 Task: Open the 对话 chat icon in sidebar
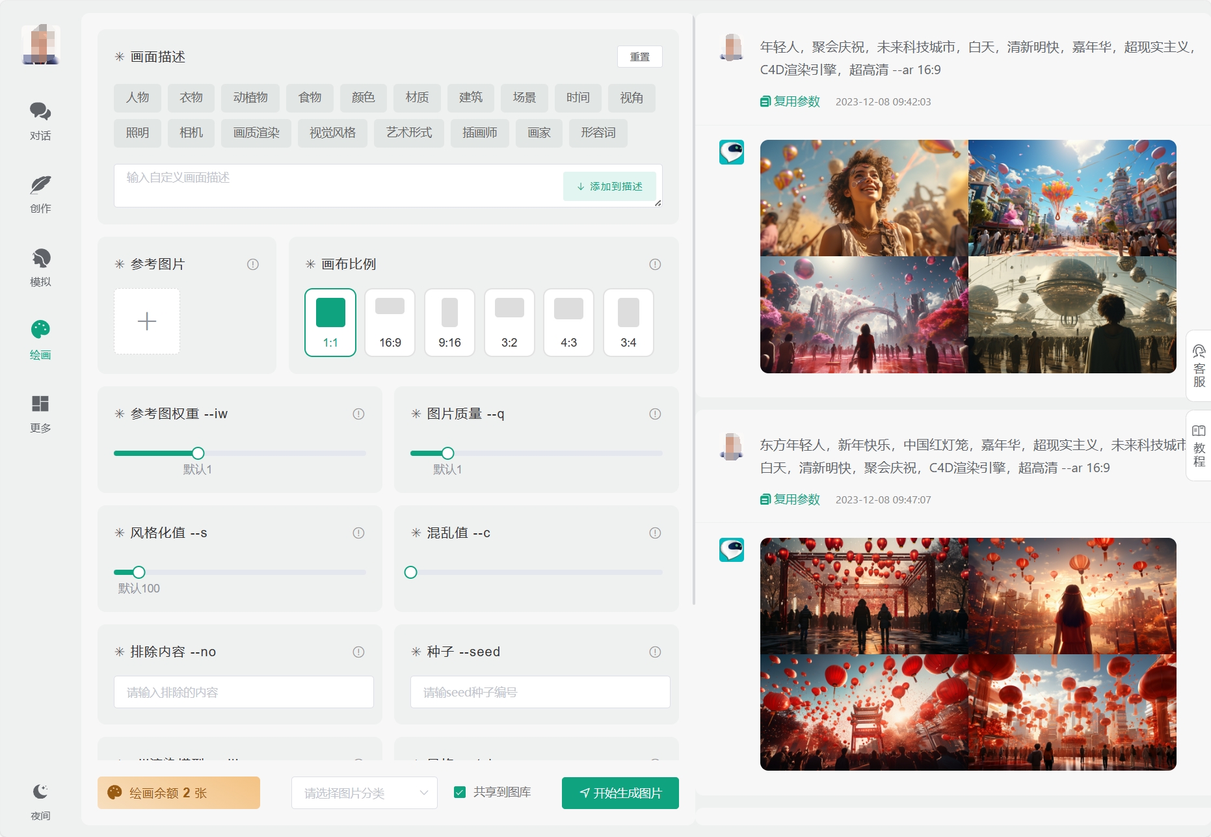click(x=40, y=112)
